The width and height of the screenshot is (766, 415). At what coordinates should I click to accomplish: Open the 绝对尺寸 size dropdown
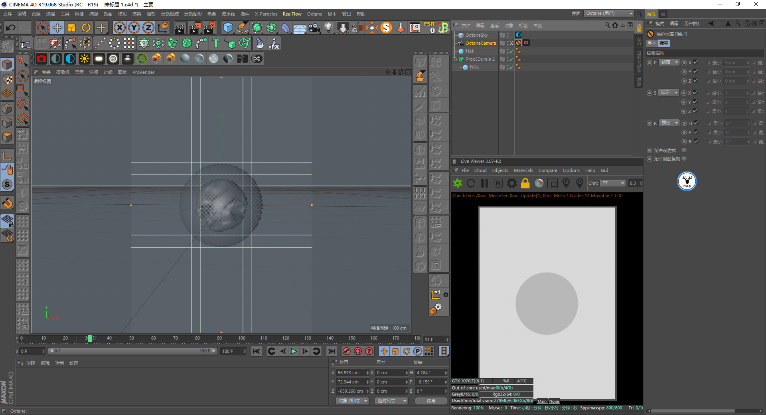tap(391, 401)
